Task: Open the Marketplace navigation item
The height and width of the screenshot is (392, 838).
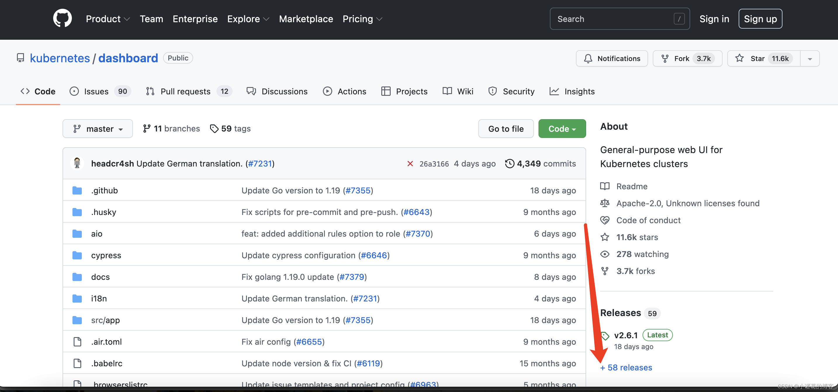Action: pos(306,19)
